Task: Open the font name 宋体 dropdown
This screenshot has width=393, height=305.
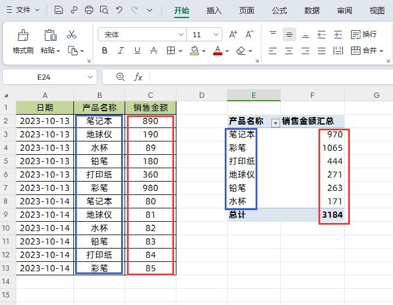Action: 180,34
